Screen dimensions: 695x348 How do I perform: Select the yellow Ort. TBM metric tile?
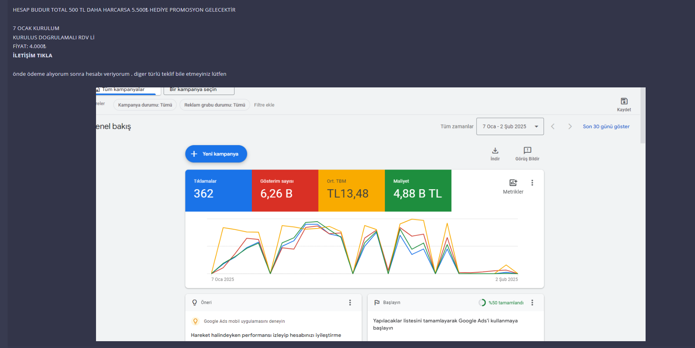pos(352,190)
